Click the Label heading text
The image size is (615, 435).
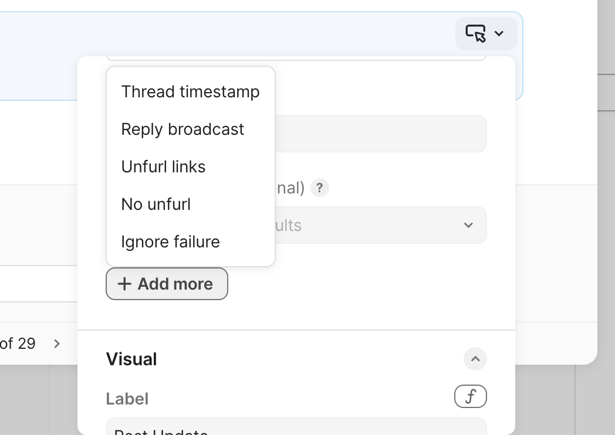(127, 399)
